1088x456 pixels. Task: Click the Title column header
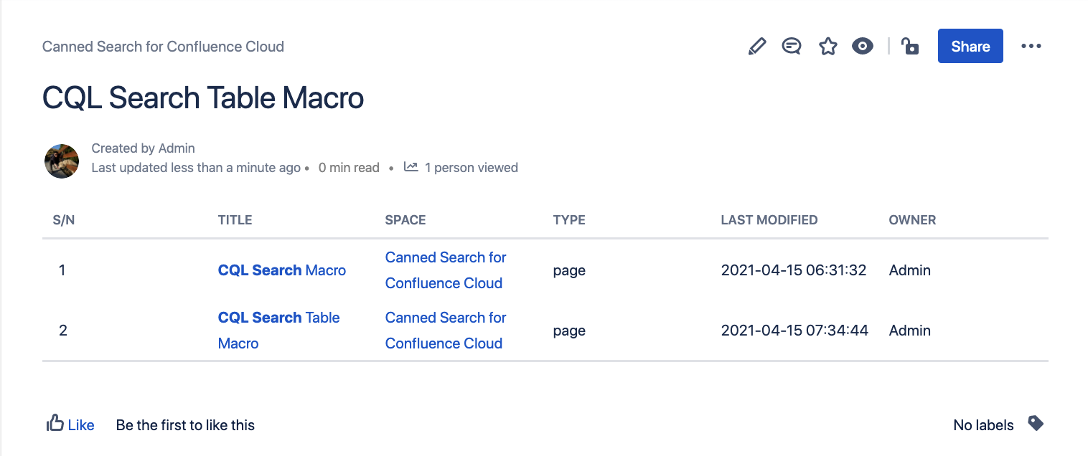coord(235,220)
